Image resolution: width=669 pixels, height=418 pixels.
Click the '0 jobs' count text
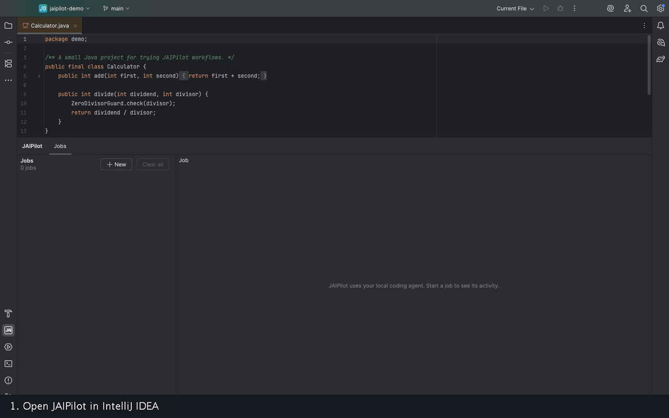(x=28, y=168)
